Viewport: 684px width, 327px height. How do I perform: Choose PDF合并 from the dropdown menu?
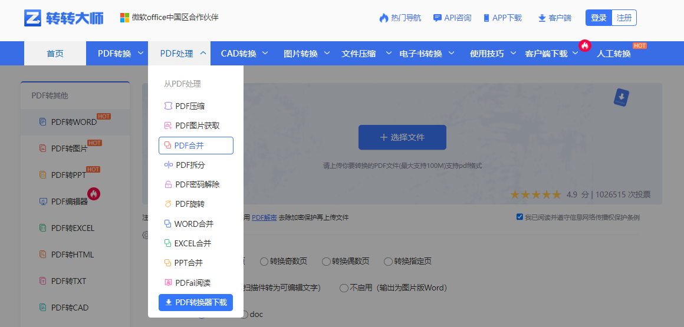196,146
